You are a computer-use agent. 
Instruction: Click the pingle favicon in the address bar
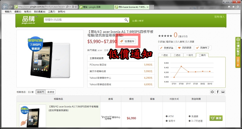[16, 7]
